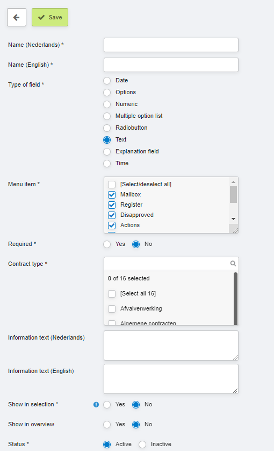This screenshot has height=451, width=274.
Task: Check the Afvalverwerking contract type
Action: pyautogui.click(x=112, y=308)
